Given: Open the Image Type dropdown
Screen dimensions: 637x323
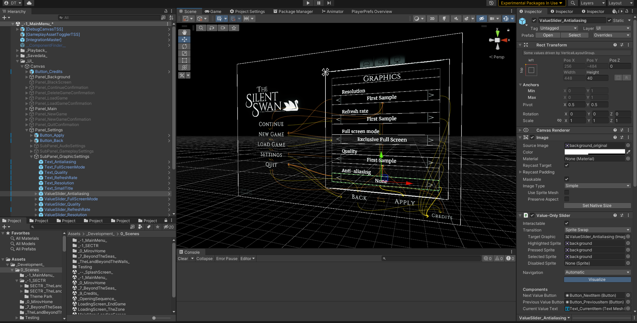Looking at the screenshot, I should pos(597,186).
